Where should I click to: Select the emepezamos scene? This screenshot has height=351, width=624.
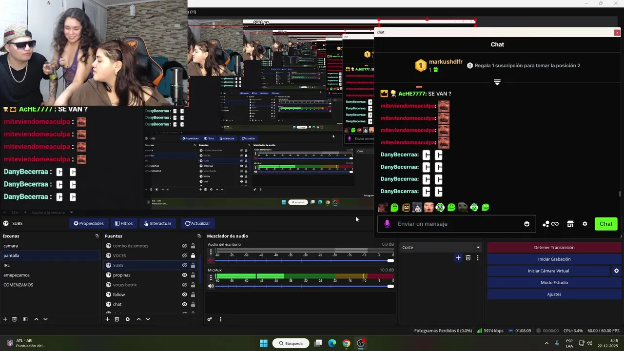click(x=50, y=275)
